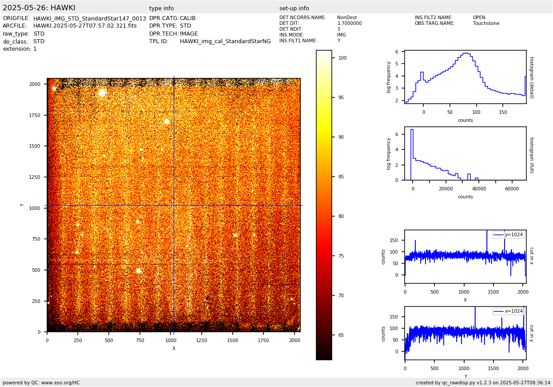This screenshot has height=387, width=553.
Task: Click the ARCFILE .fits filename
Action: 85,26
